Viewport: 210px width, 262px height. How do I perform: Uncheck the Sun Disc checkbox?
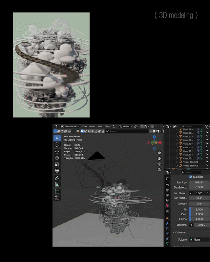[x=190, y=177]
